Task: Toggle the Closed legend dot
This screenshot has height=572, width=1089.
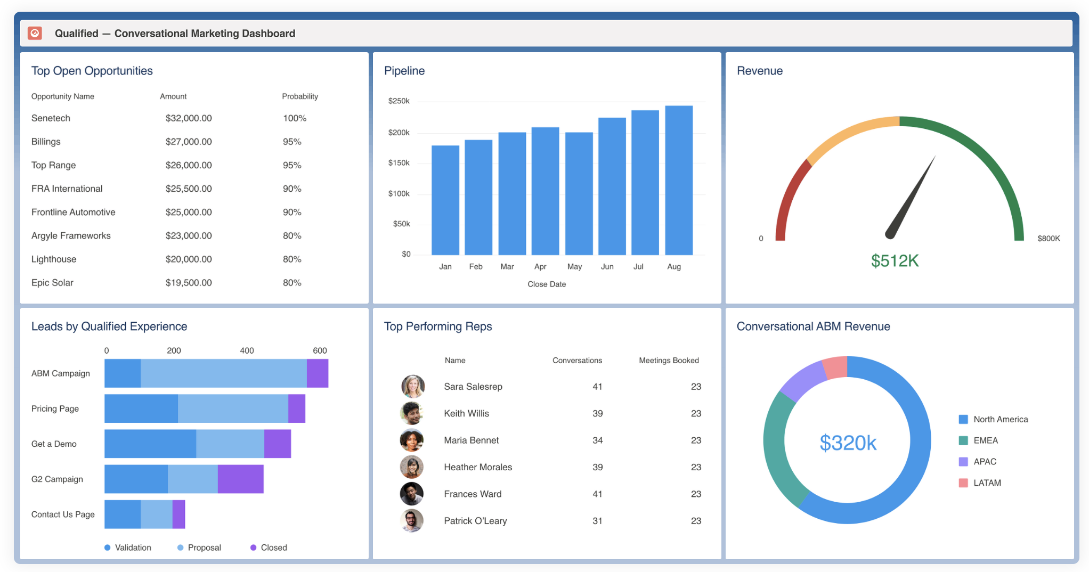Action: tap(254, 548)
